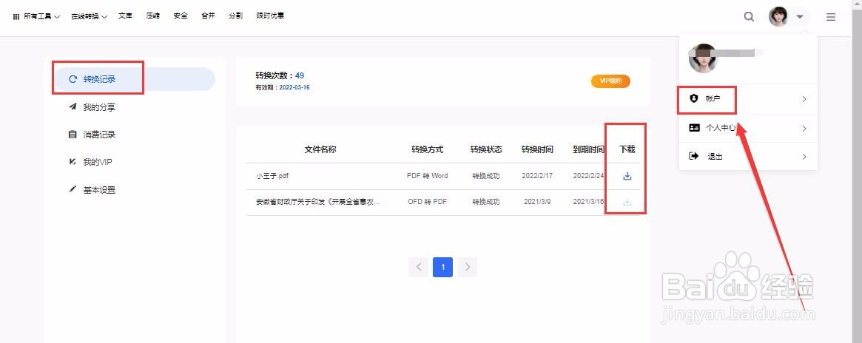Click the large profile avatar in dropdown panel
Image resolution: width=862 pixels, height=343 pixels.
(x=703, y=58)
